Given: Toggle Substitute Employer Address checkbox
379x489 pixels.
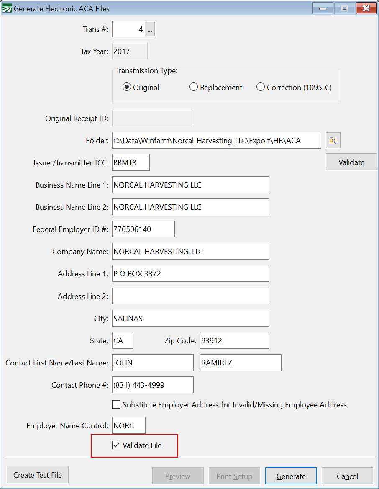Looking at the screenshot, I should 116,404.
